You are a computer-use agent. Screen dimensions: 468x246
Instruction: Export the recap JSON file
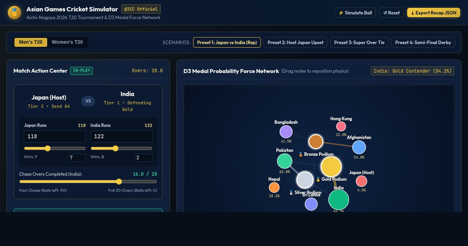point(434,12)
